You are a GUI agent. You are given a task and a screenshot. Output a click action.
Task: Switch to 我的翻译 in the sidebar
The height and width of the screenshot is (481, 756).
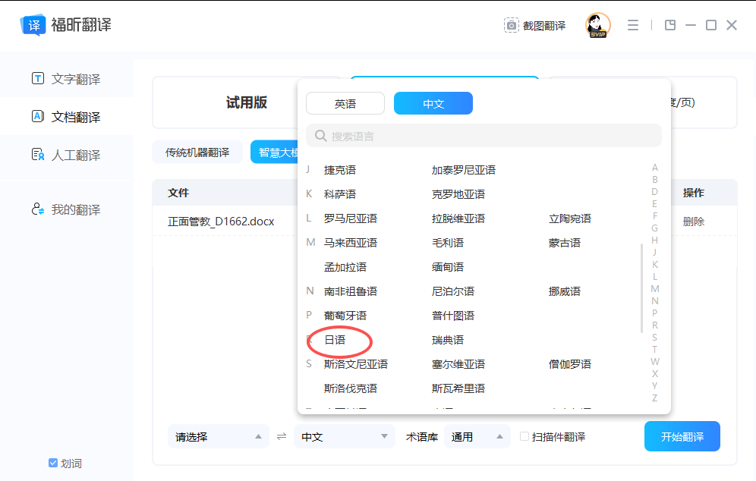pyautogui.click(x=67, y=209)
